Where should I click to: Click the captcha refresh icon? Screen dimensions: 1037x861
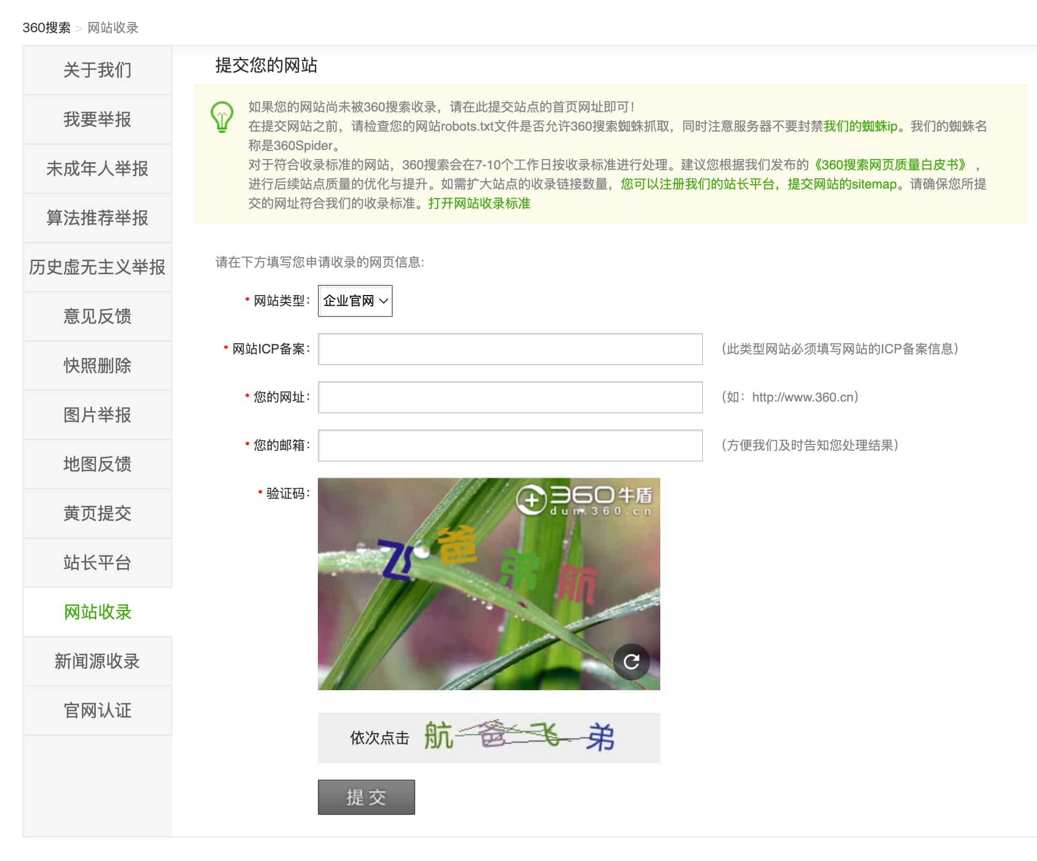click(x=631, y=662)
